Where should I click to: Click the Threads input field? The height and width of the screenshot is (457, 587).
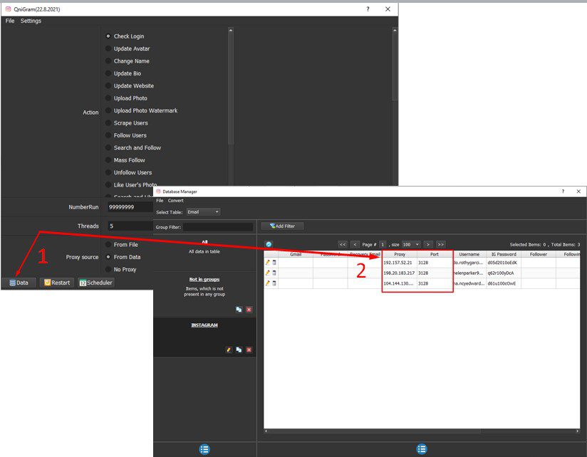coord(130,226)
